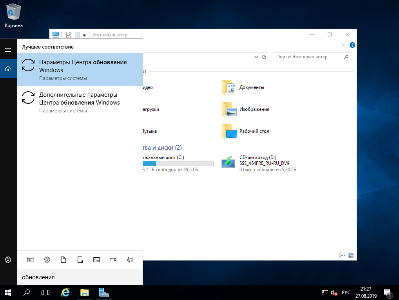Switch Explorer to large thumbnails view
The height and width of the screenshot is (300, 399).
(350, 255)
